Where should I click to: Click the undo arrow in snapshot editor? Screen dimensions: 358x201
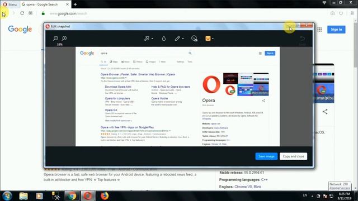[302, 39]
